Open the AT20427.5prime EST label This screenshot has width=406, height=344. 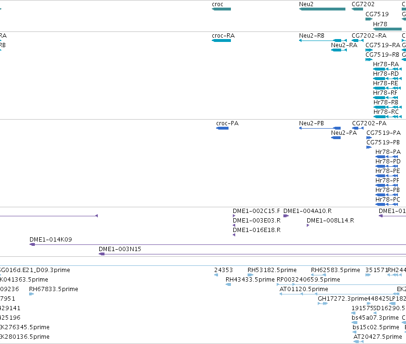coord(378,337)
